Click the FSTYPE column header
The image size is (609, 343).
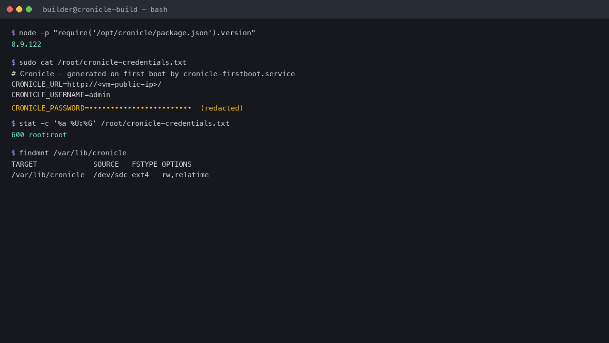pyautogui.click(x=145, y=164)
